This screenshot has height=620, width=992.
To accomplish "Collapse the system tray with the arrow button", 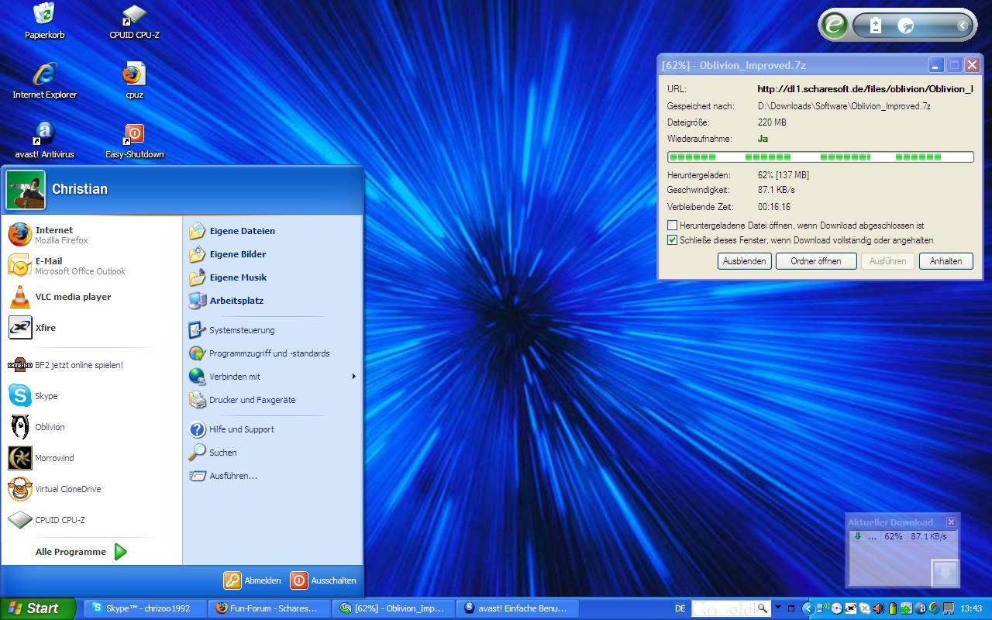I will point(807,608).
